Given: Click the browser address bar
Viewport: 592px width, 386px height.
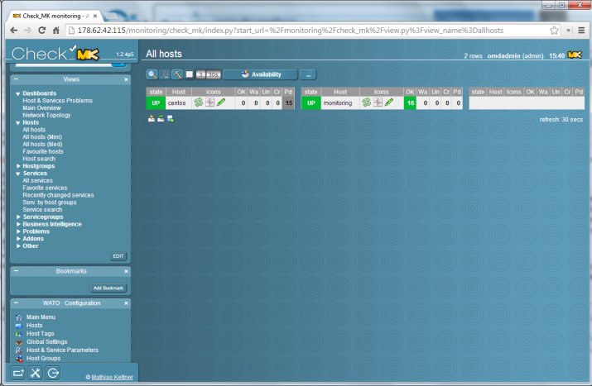Looking at the screenshot, I should 308,31.
